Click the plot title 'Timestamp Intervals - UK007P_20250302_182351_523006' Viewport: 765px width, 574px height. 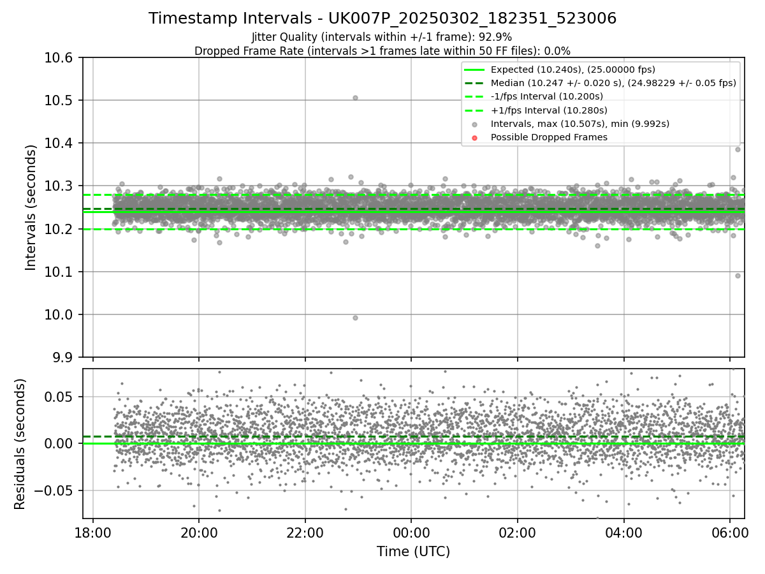pos(382,18)
